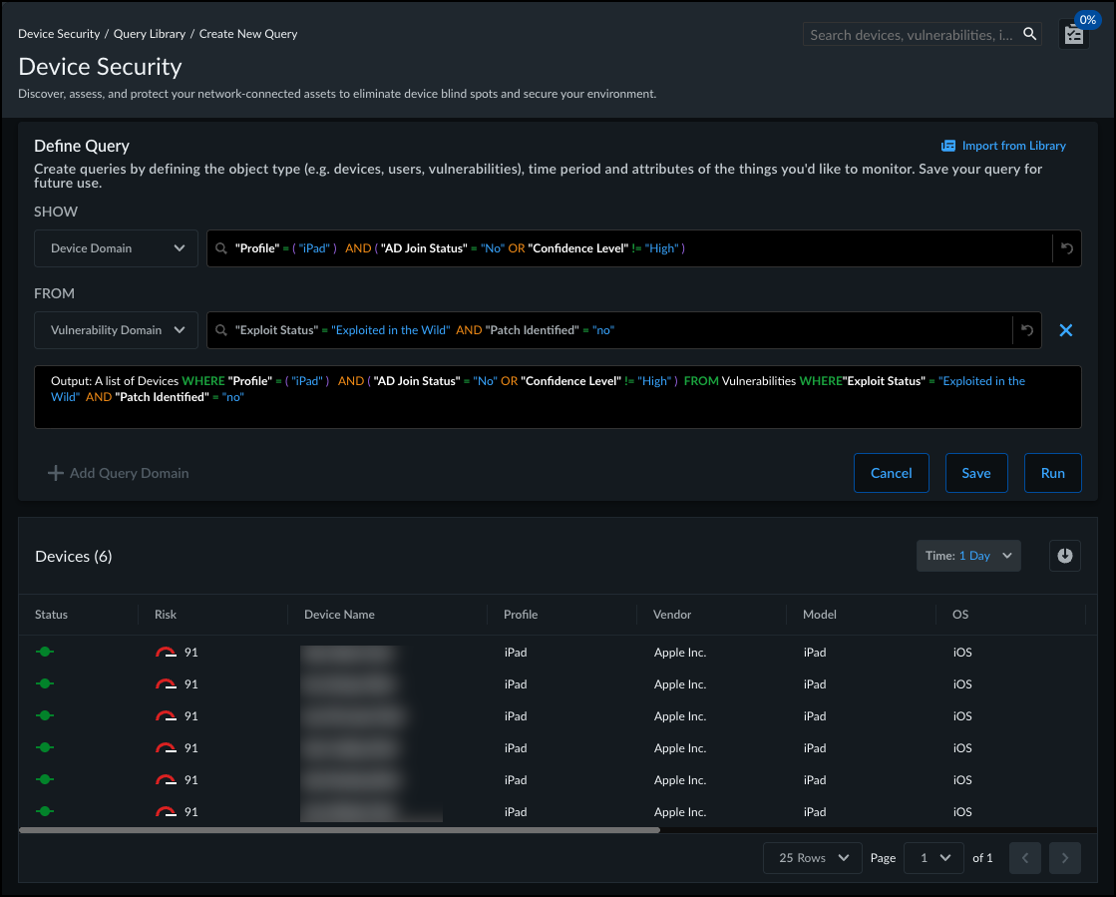Open the Time: 1 Day dropdown
Screen dimensions: 1116x897
pyautogui.click(x=967, y=556)
